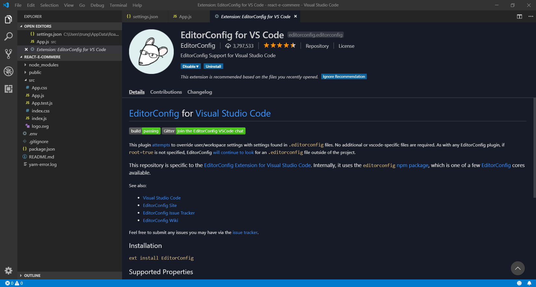Open the Manage gear menu
The image size is (536, 287).
8,271
